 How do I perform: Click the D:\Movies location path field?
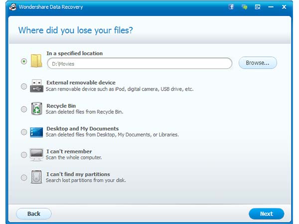pyautogui.click(x=140, y=63)
